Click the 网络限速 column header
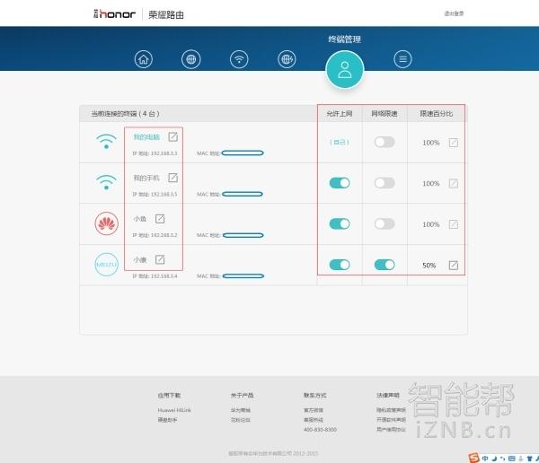The width and height of the screenshot is (539, 463). (384, 113)
